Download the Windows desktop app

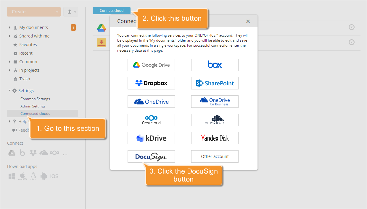(x=12, y=176)
